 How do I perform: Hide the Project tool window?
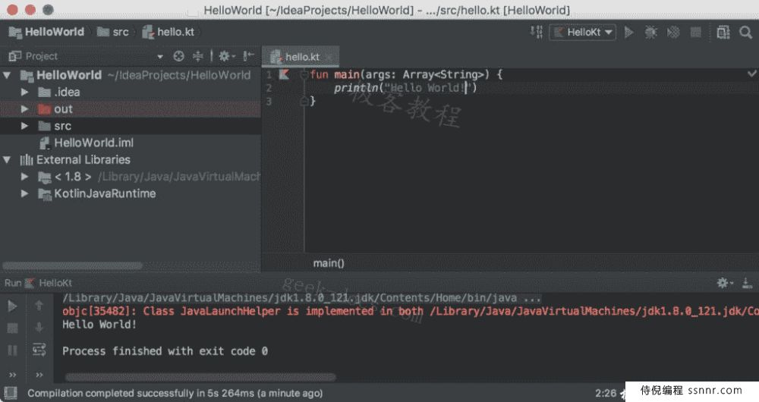pos(248,56)
